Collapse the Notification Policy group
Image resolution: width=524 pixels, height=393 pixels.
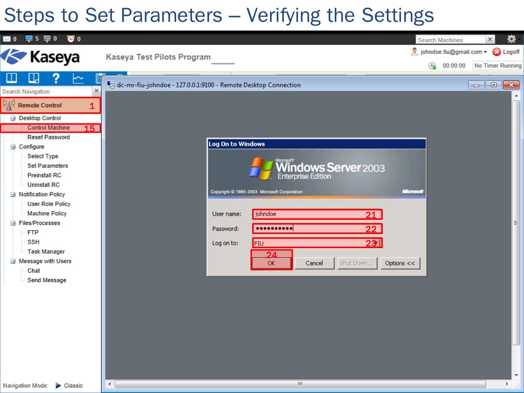click(13, 194)
